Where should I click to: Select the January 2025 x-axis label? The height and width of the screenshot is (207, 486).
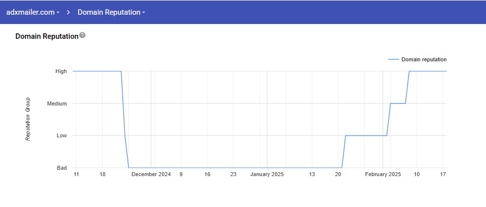[267, 174]
